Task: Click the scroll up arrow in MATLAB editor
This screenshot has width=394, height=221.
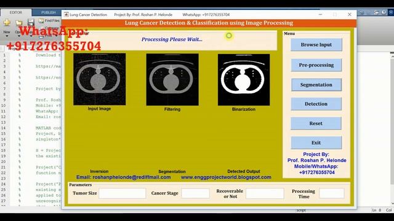Action: pos(392,57)
